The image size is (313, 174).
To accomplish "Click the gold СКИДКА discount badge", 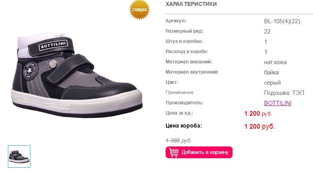I will click(x=139, y=9).
